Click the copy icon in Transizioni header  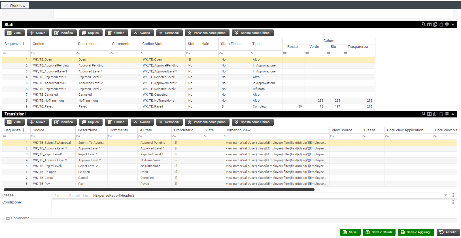pyautogui.click(x=435, y=114)
